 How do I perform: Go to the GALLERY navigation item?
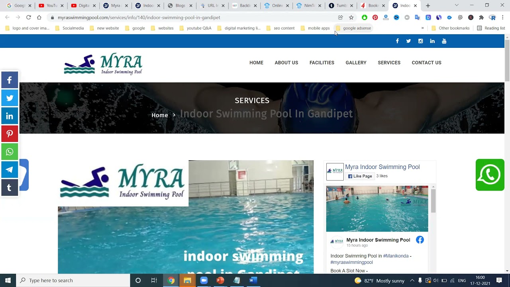pos(356,63)
